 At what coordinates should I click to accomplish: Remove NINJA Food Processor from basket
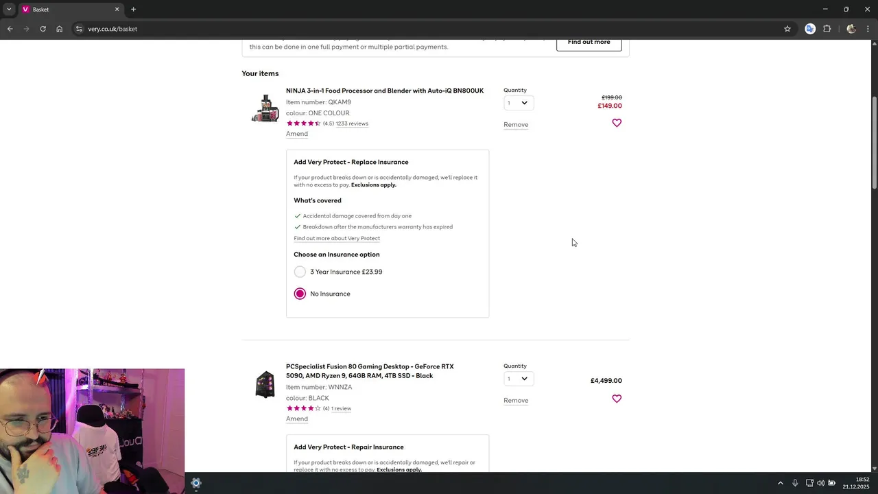coord(516,125)
